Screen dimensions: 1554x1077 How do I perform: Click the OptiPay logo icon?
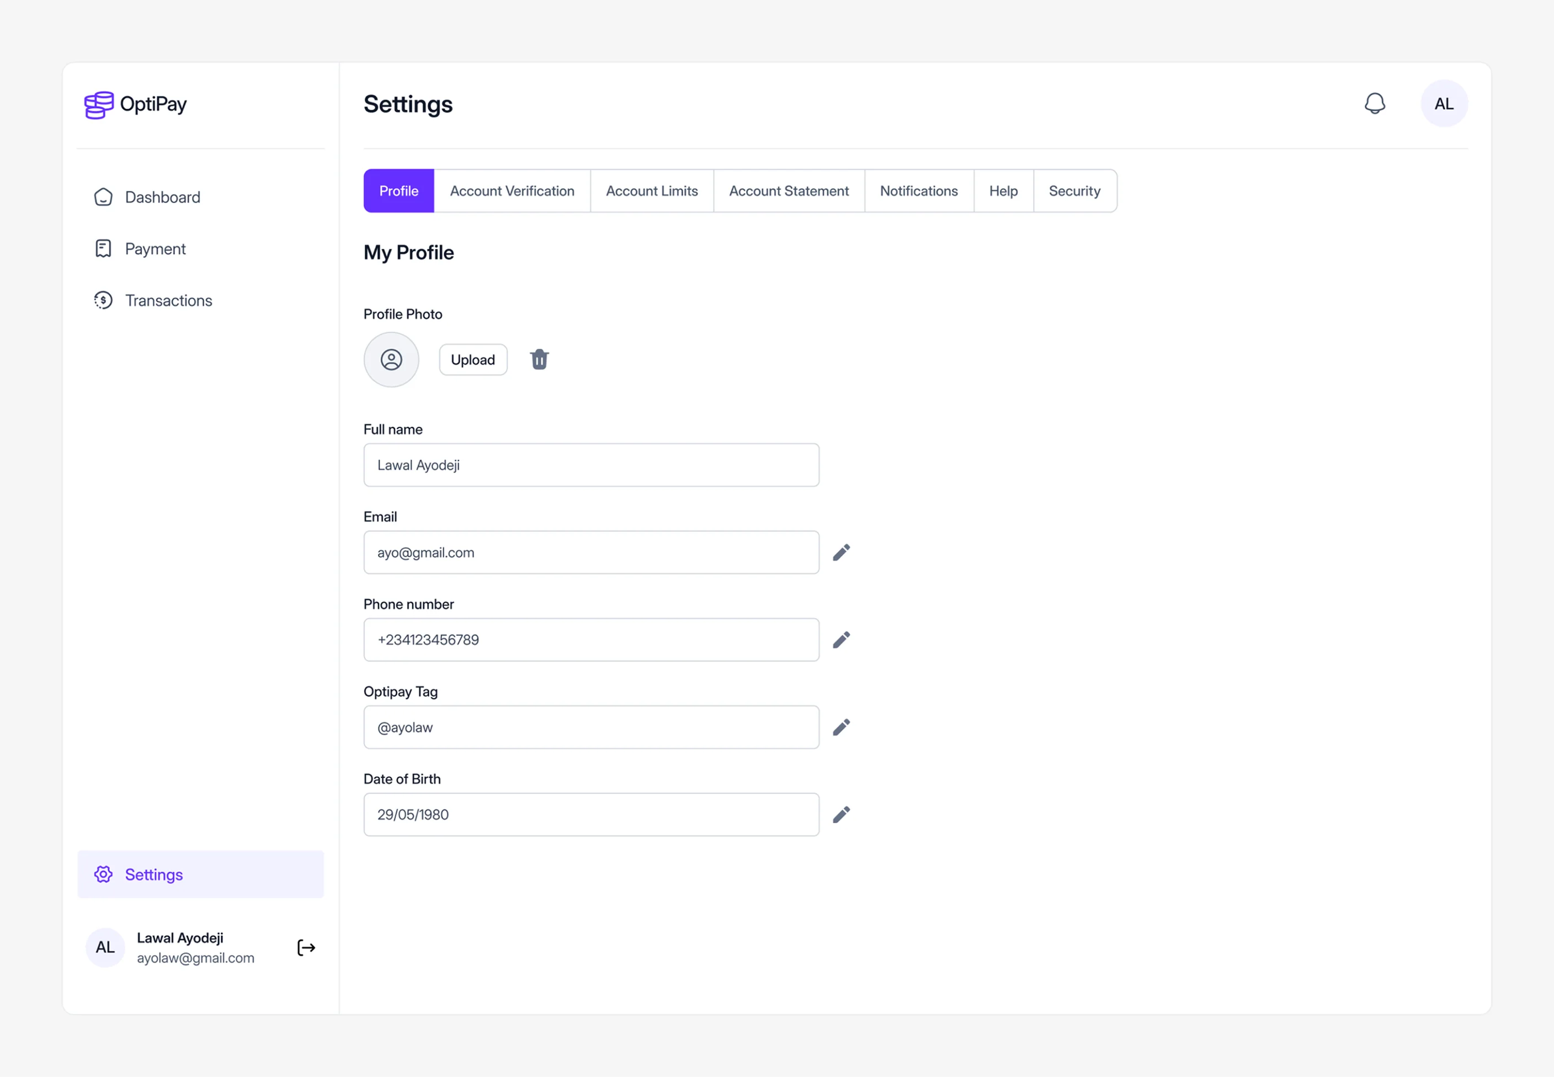pyautogui.click(x=99, y=105)
